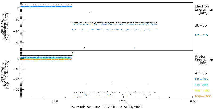Click the -10 tick on electron flux axis
Viewport: 213px width, 109px height.
pos(16,20)
